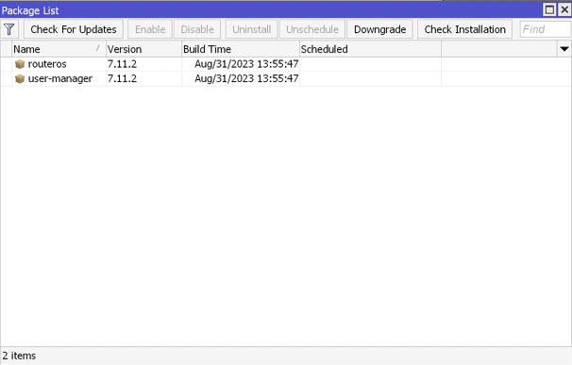Sort by the Name column header
Viewport: 572px width, 365px height.
[x=59, y=49]
